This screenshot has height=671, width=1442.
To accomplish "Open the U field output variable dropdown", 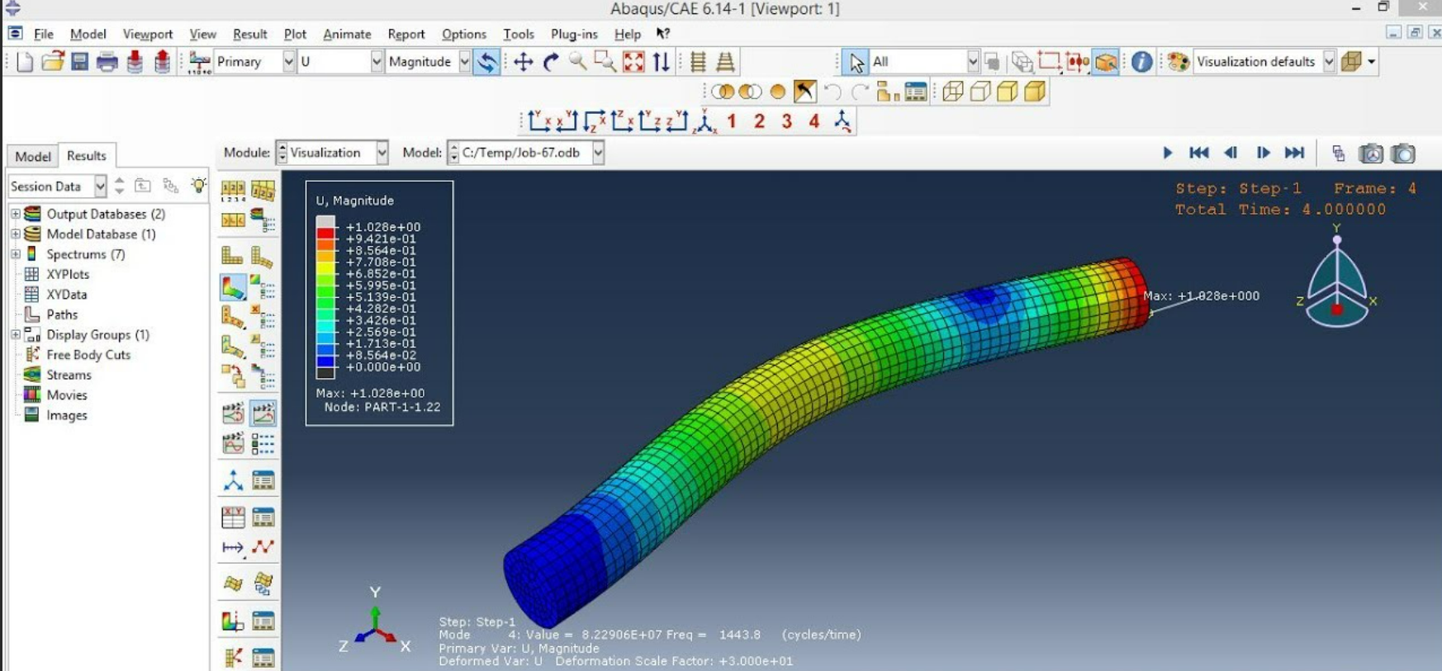I will [x=377, y=62].
